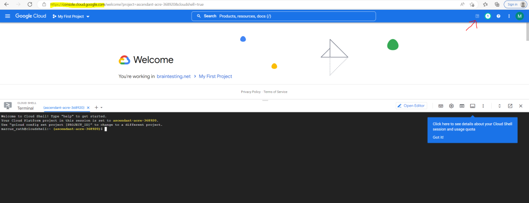Open the main navigation hamburger menu
Screen dimensions: 529x203
8,16
